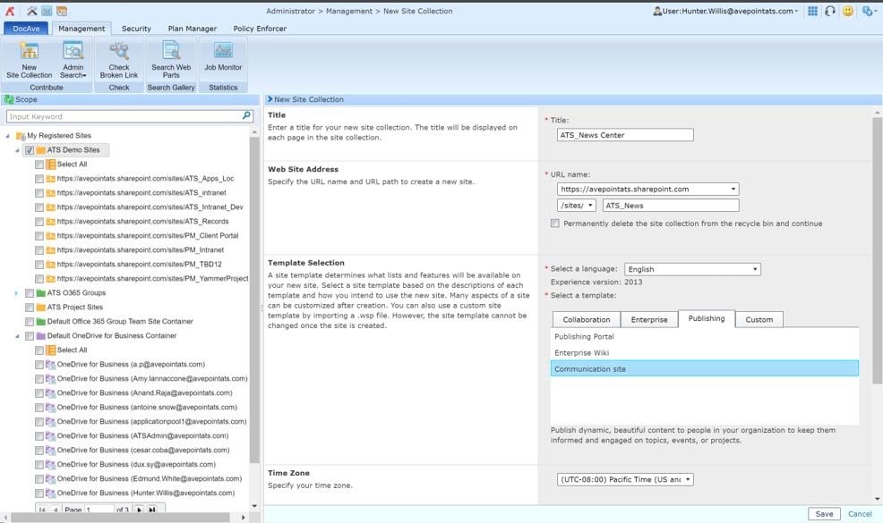
Task: Click the ATS Project Sites folder icon
Action: (40, 307)
